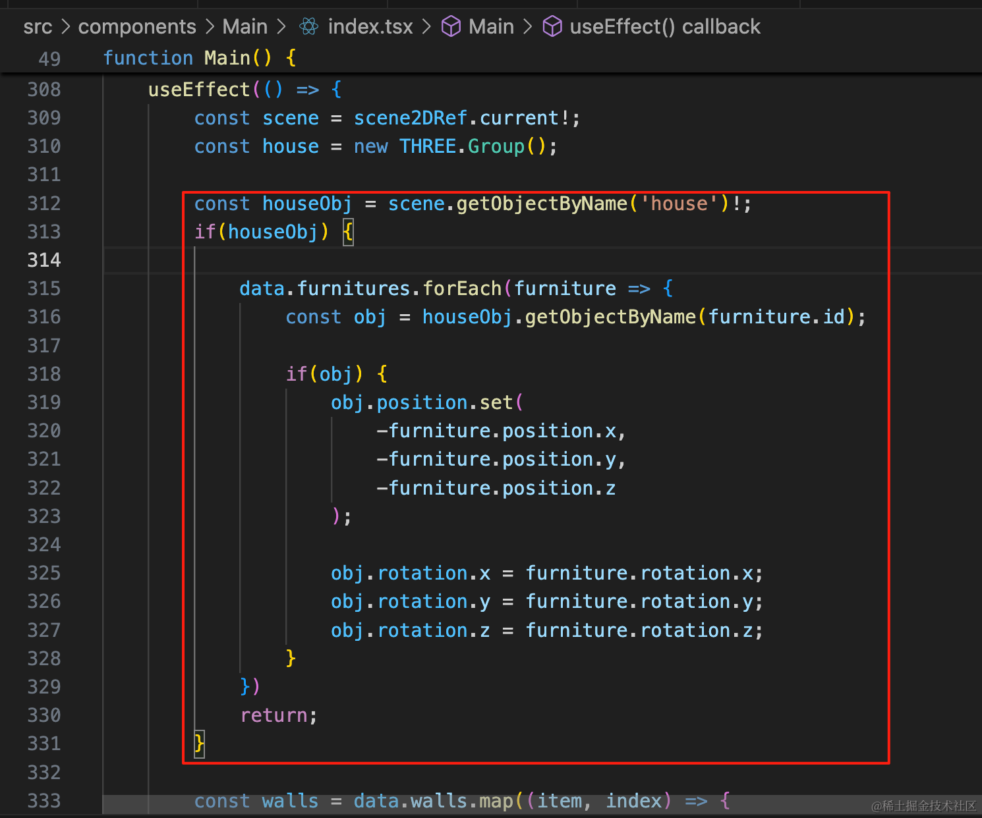Click 'furniture.rotation.y' on line 326
Viewport: 982px width, 818px height.
pos(639,601)
